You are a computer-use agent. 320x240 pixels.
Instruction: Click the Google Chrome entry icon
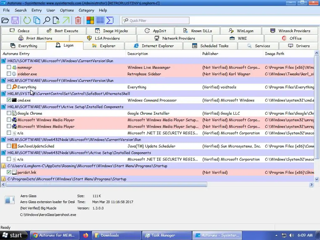pos(14,113)
